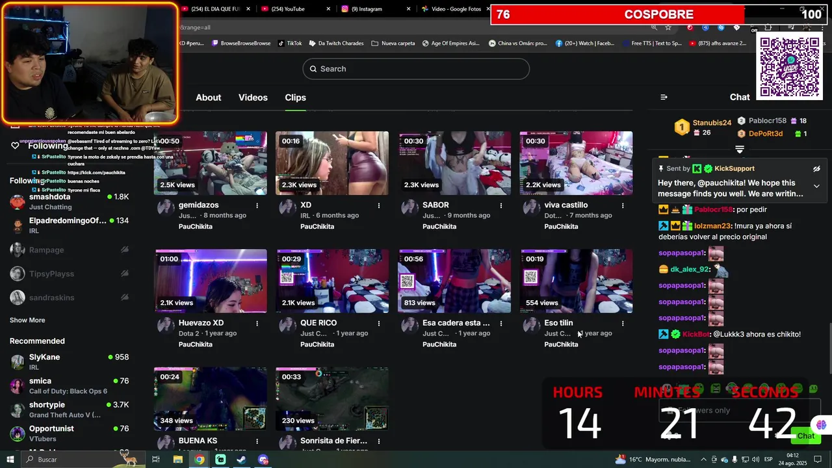Screen dimensions: 832x468
Task: Open File Explorer from taskbar
Action: click(x=177, y=460)
